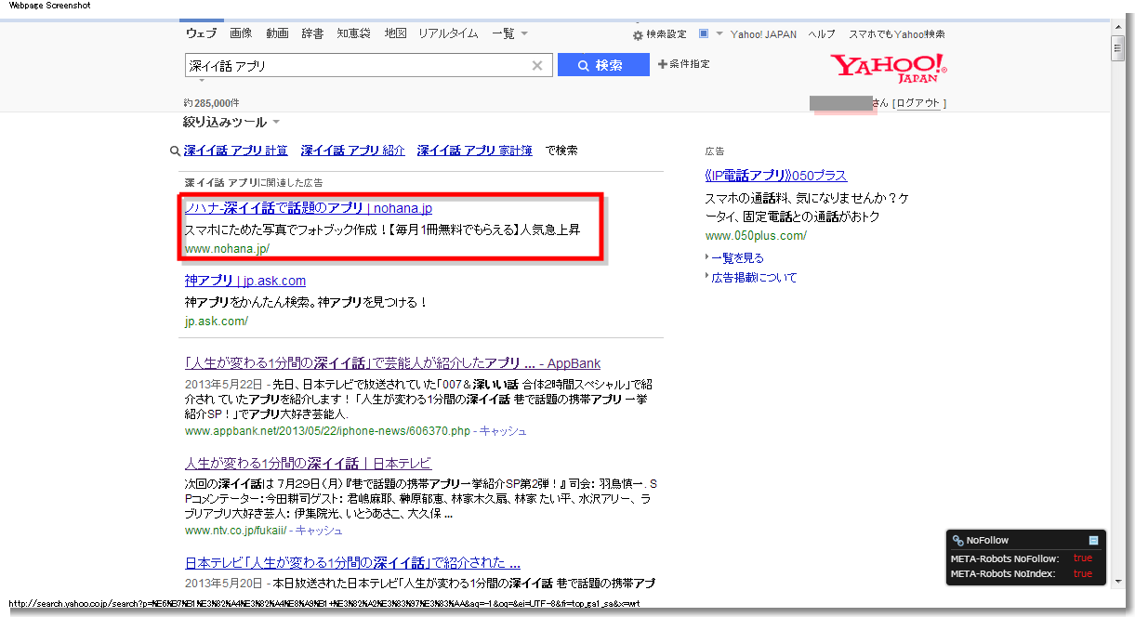
Task: Click the page's vertical scrollbar thumb
Action: (1117, 48)
